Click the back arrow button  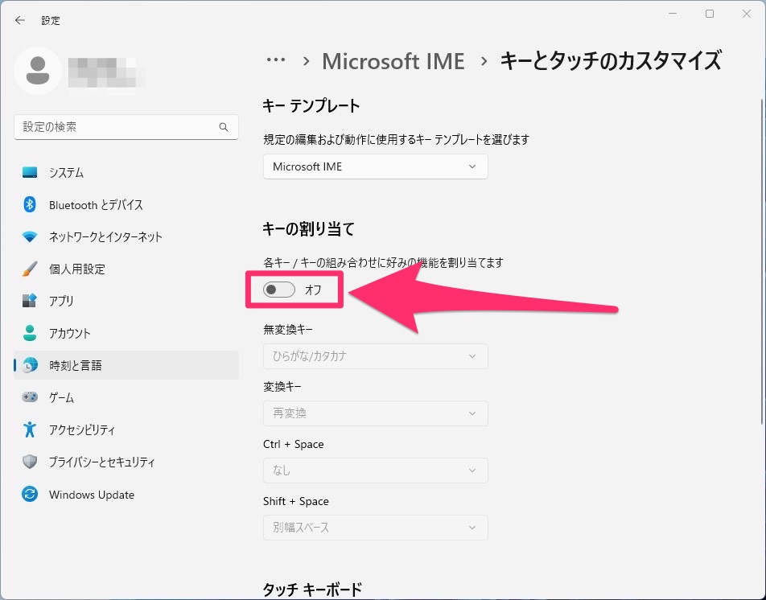[x=19, y=20]
